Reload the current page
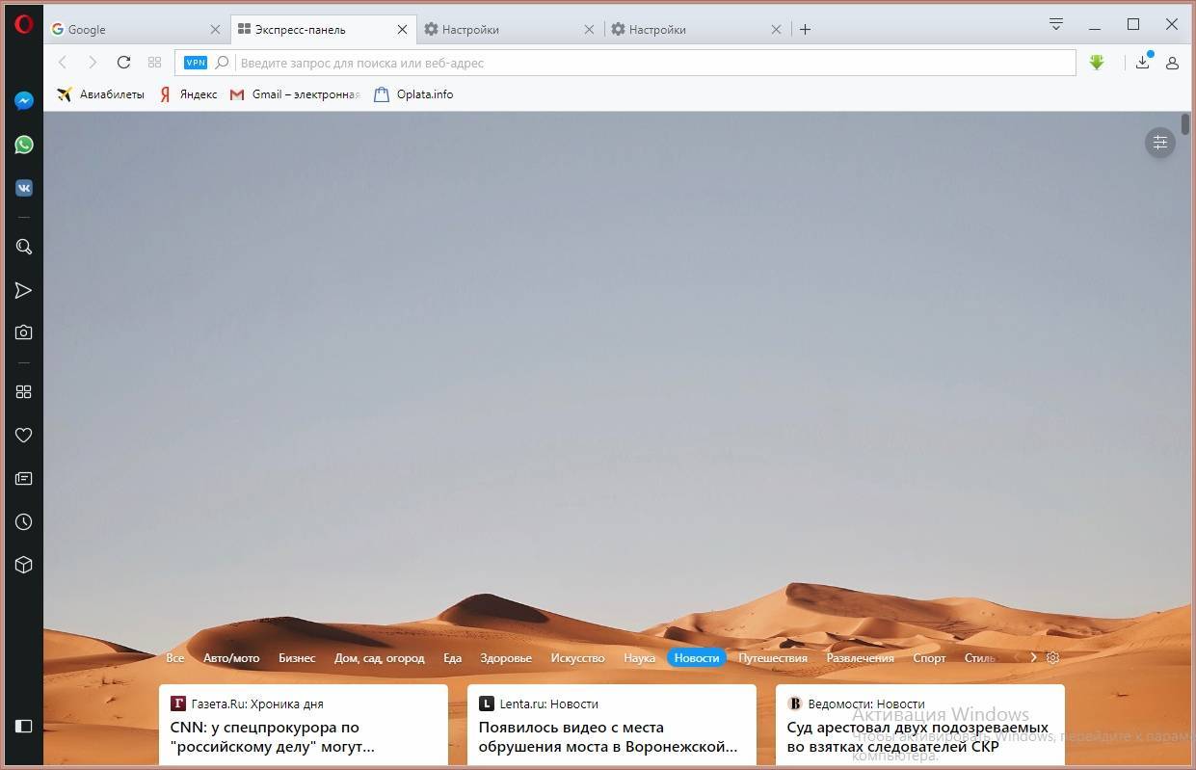The image size is (1196, 770). tap(123, 63)
